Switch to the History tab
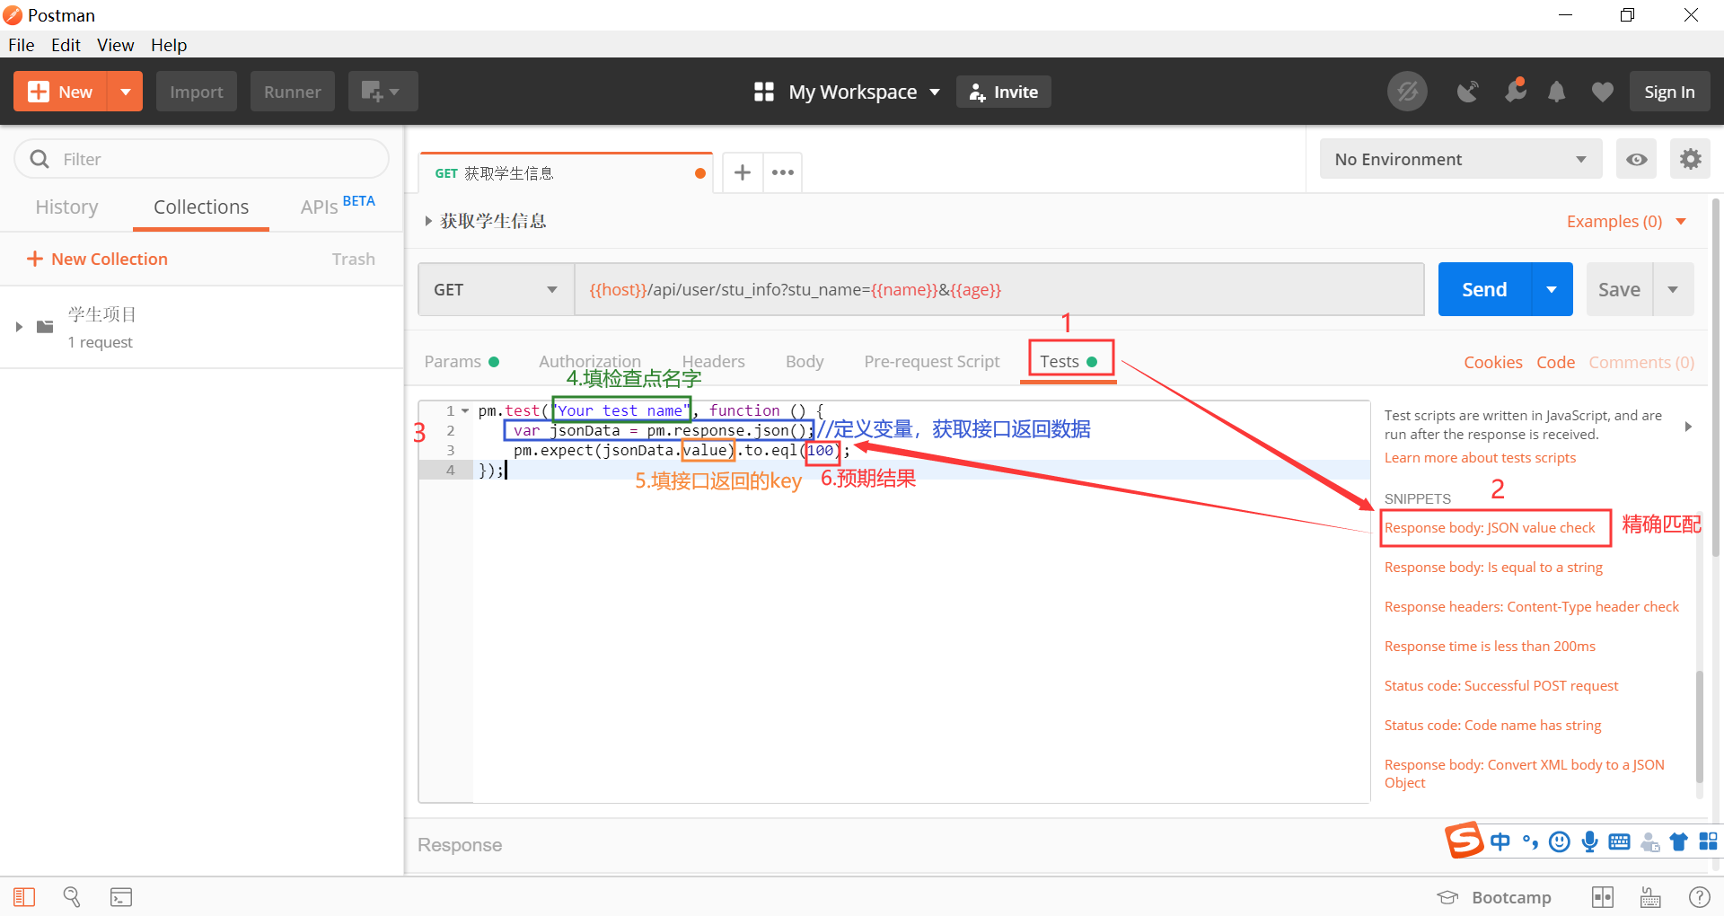Image resolution: width=1724 pixels, height=916 pixels. (x=66, y=207)
